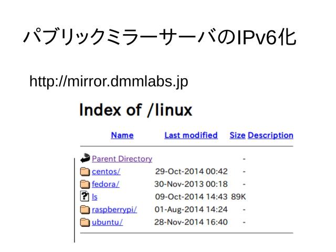336x252 pixels.
Task: Click the "Index of /linux" heading
Action: pos(135,110)
